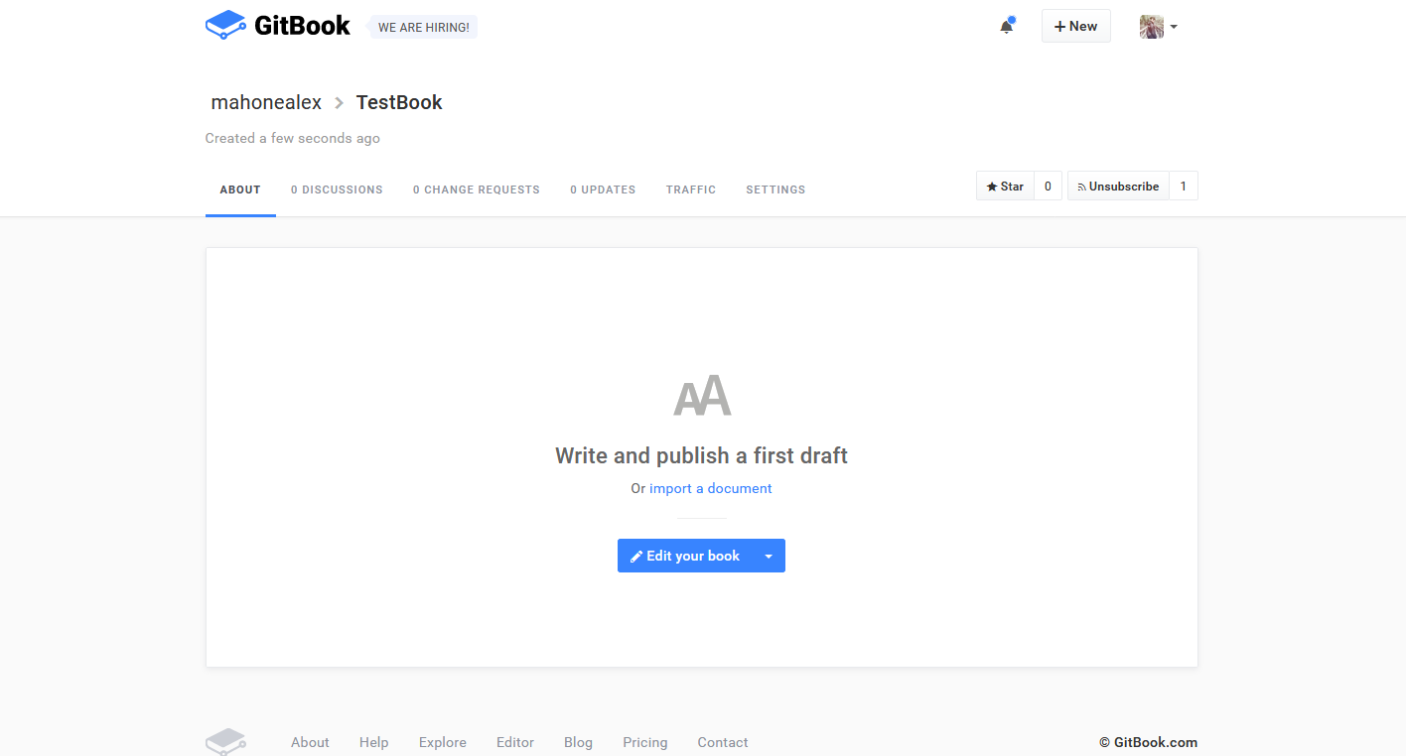This screenshot has height=756, width=1406.
Task: Open the Traffic tab
Action: (x=691, y=189)
